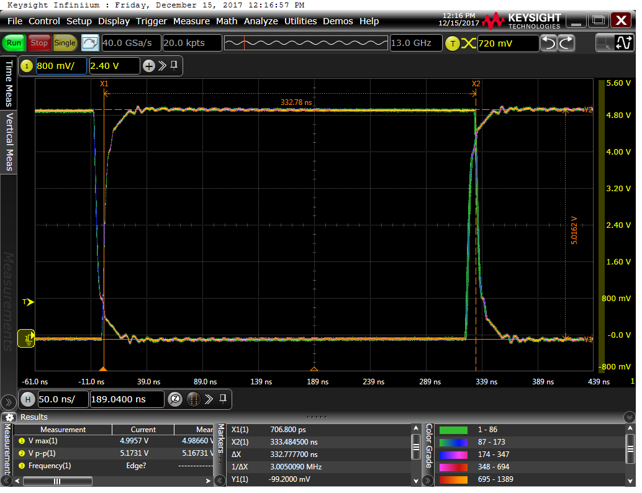Toggle the channel 1 on/off button
The image size is (642, 493).
click(27, 66)
